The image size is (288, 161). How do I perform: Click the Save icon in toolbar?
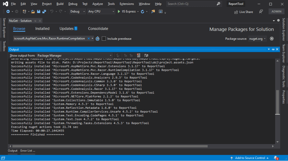(39, 12)
